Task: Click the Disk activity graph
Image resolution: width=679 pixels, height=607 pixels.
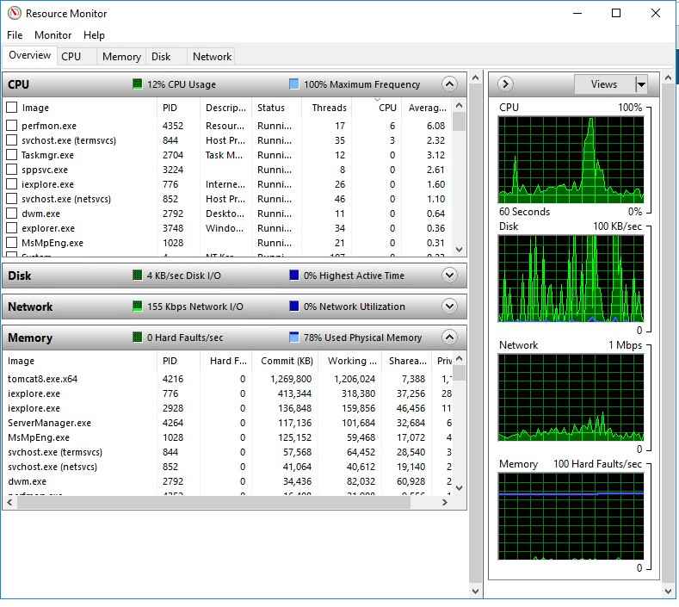Action: point(571,278)
